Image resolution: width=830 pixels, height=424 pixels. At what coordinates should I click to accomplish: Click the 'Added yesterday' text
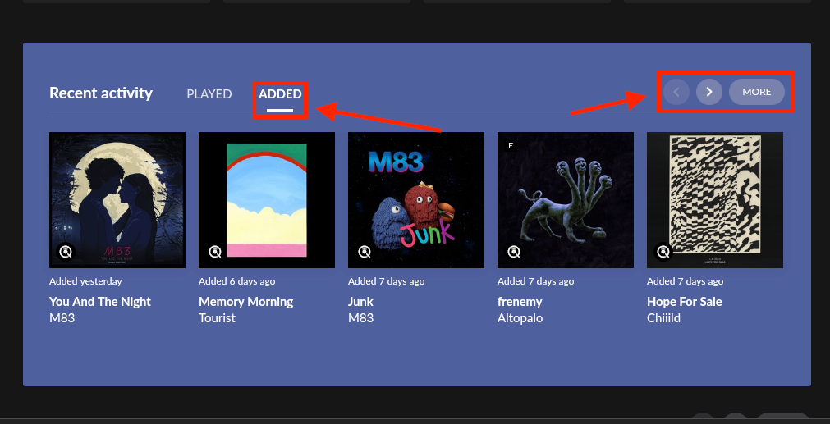tap(85, 281)
